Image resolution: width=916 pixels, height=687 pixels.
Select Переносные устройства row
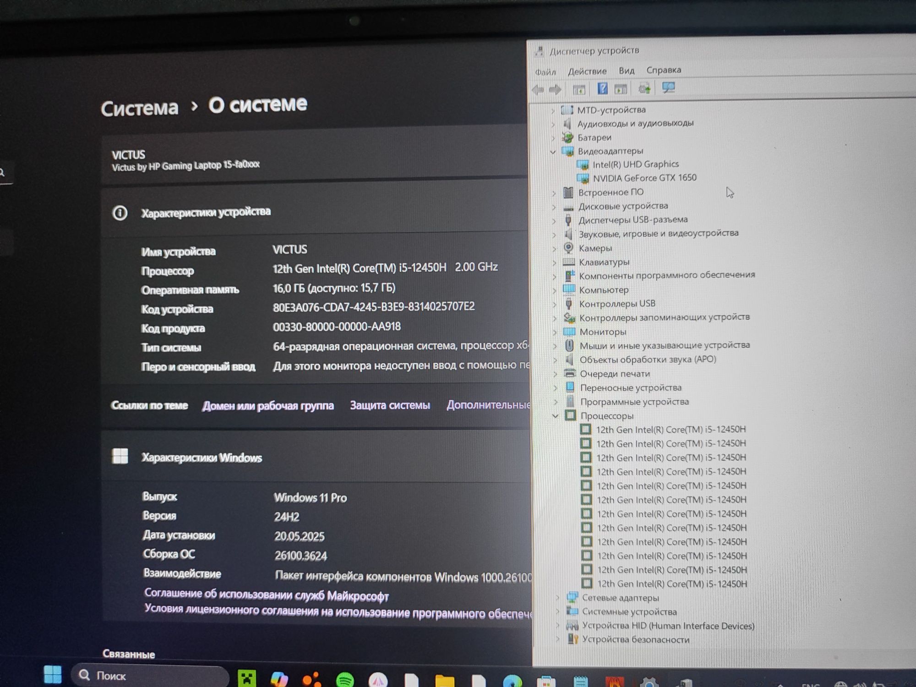click(631, 388)
